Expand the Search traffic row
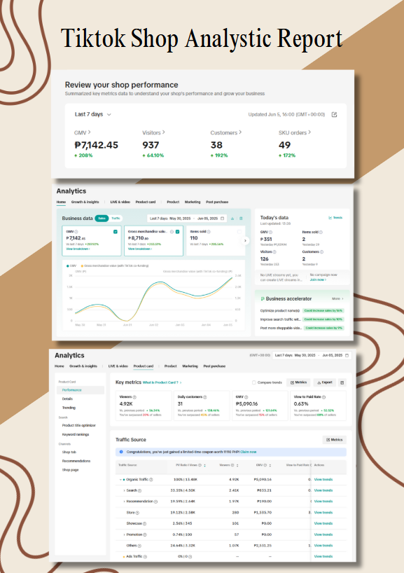The width and height of the screenshot is (404, 573). click(124, 490)
